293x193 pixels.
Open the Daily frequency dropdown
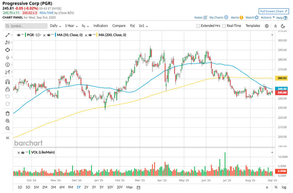coord(55,26)
